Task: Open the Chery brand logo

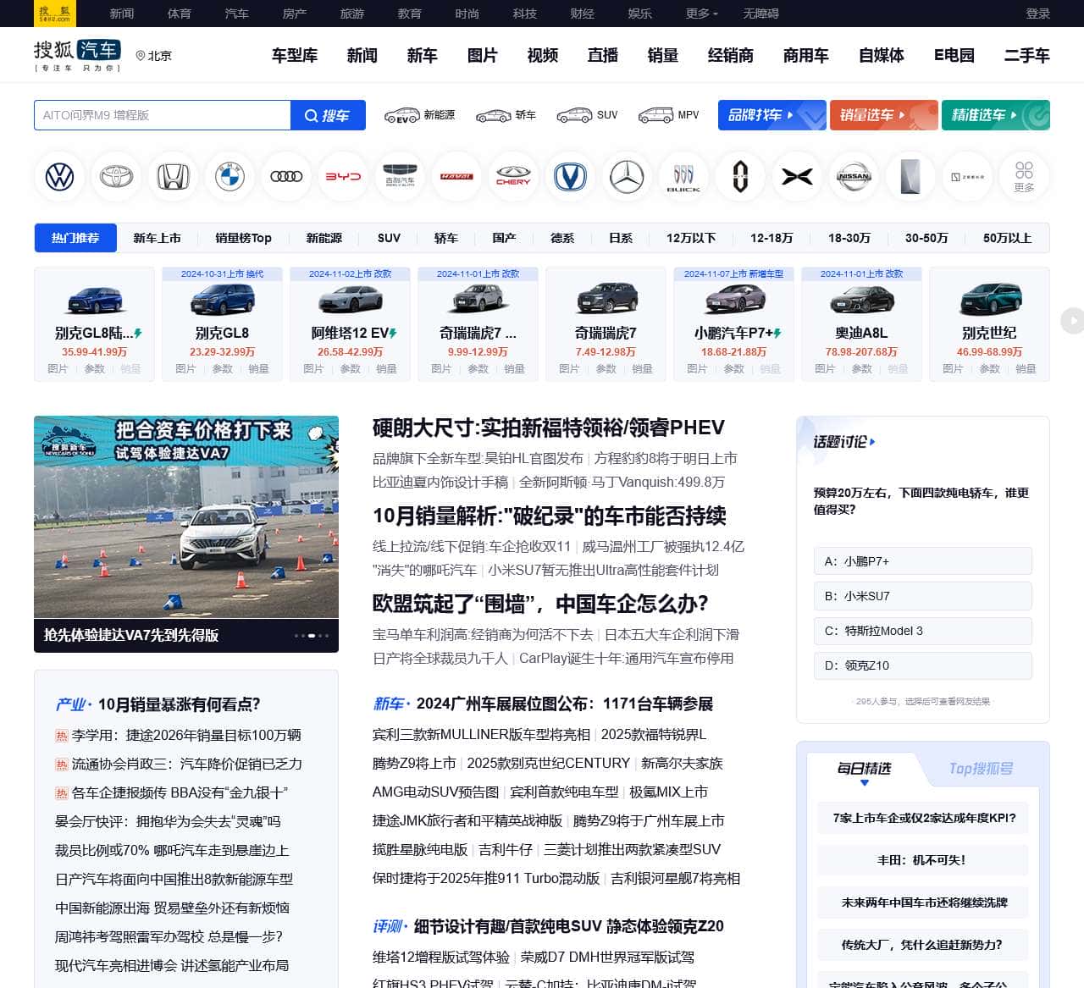Action: coord(513,176)
